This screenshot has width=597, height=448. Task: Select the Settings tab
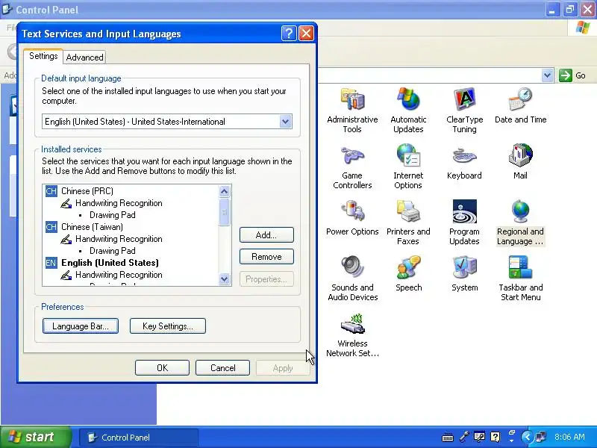click(x=43, y=56)
